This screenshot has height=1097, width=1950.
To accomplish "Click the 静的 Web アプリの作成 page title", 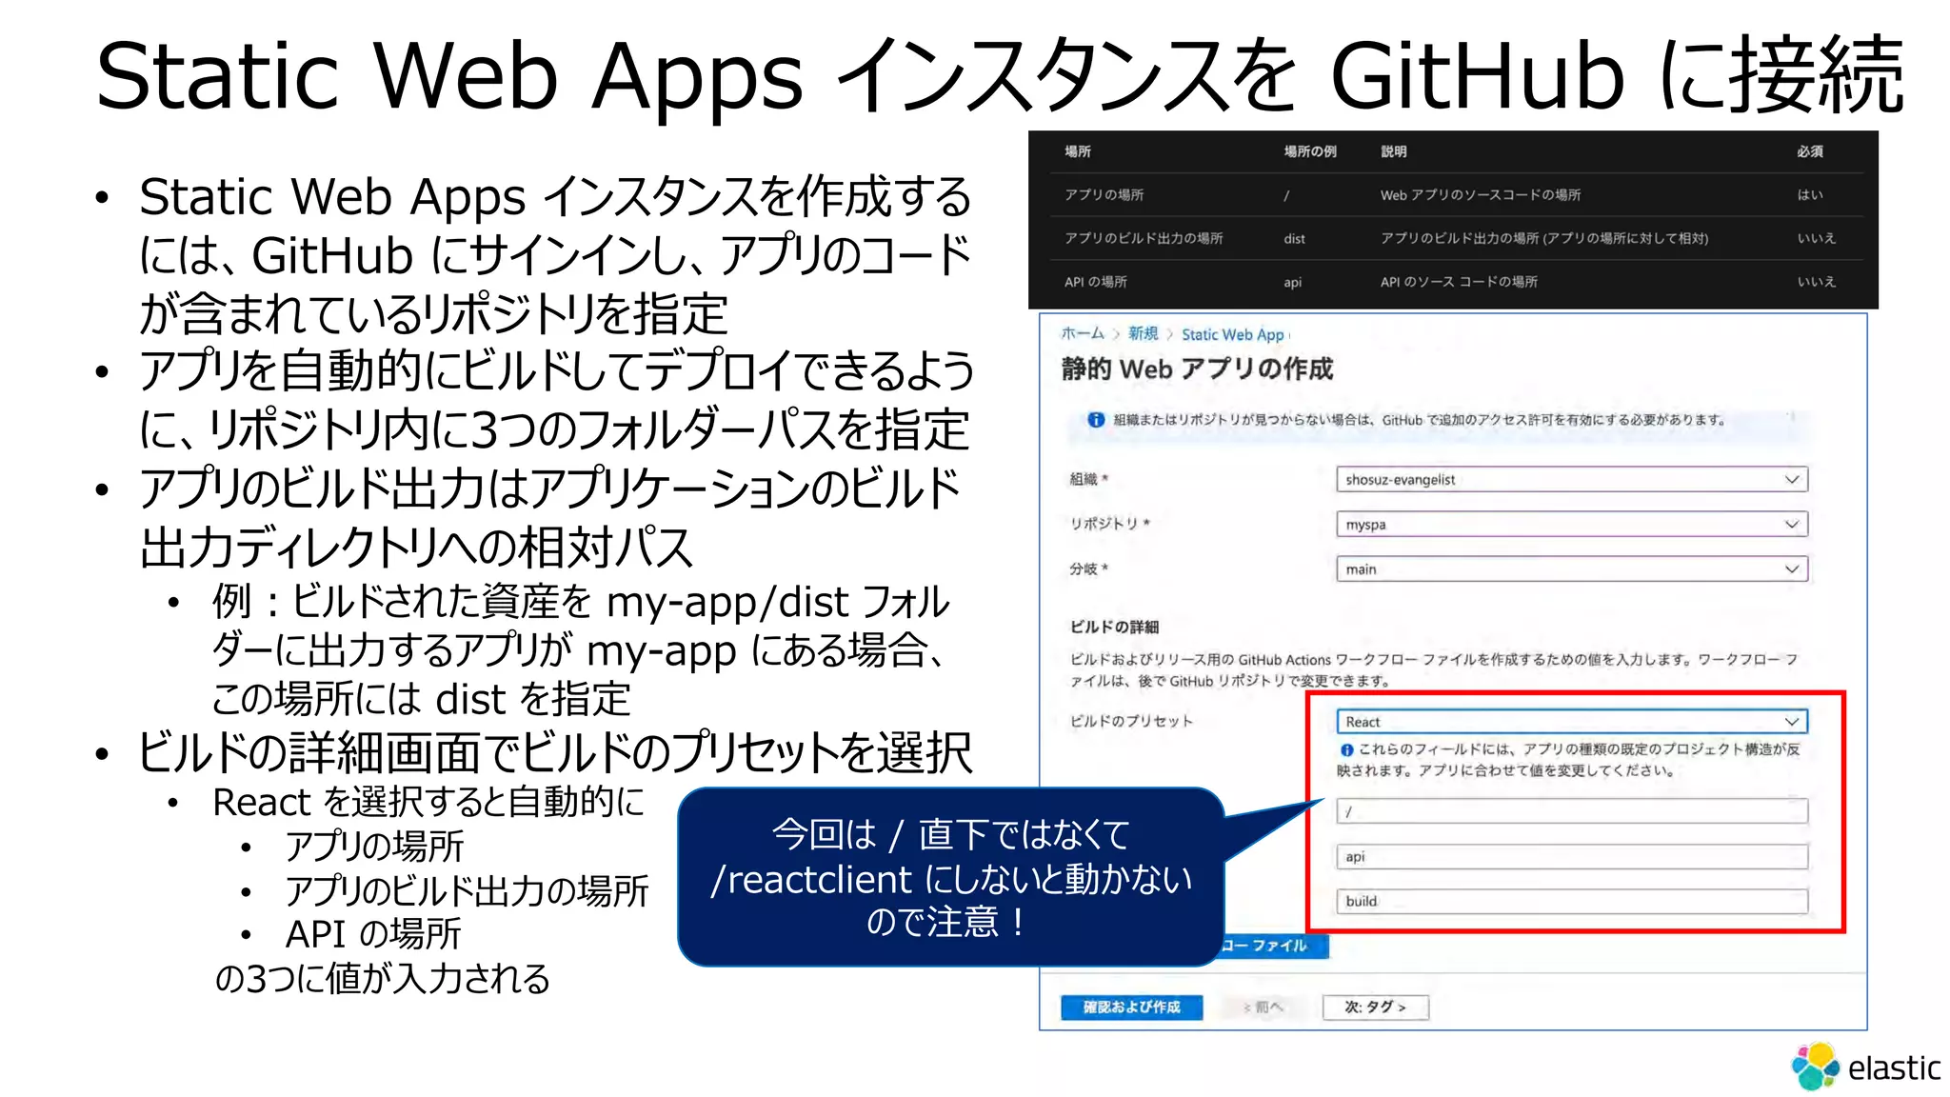I will click(x=1197, y=369).
